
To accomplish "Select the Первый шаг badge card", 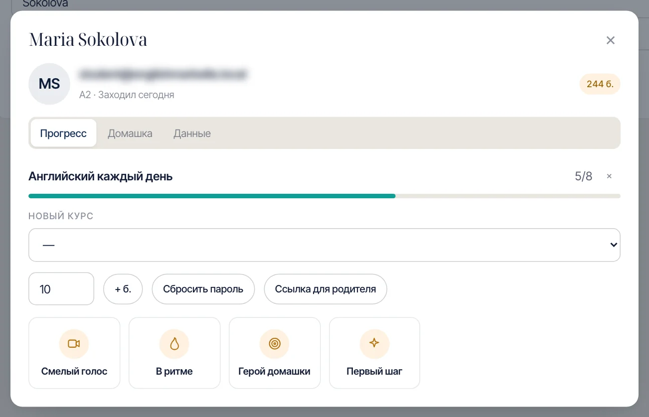I will pyautogui.click(x=374, y=353).
